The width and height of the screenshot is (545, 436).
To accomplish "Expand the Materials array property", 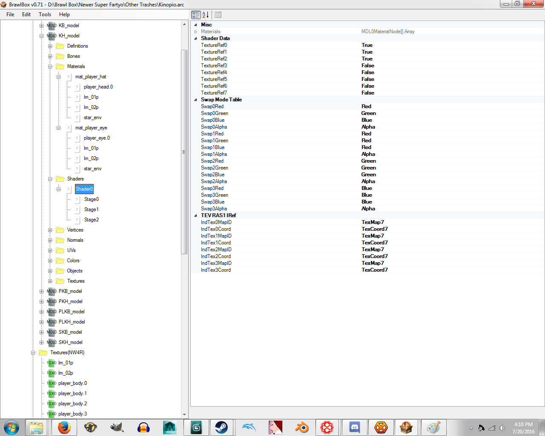I will coord(196,32).
